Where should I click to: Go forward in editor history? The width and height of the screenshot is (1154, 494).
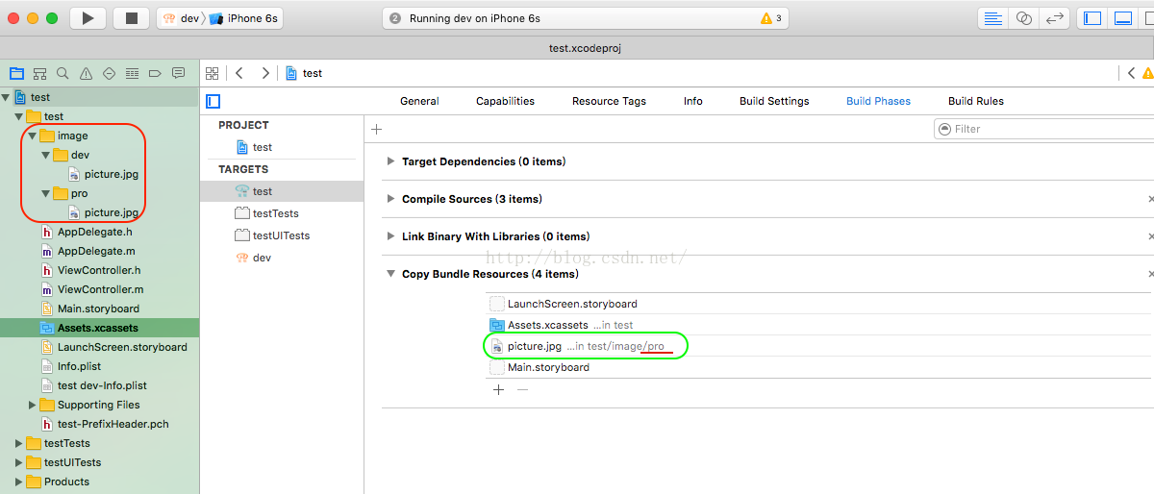265,73
